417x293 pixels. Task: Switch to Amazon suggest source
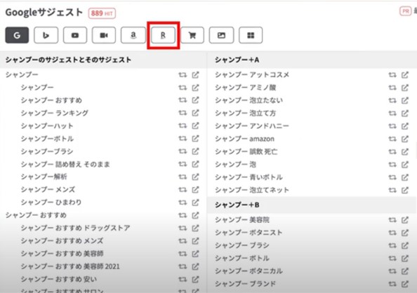pyautogui.click(x=133, y=35)
